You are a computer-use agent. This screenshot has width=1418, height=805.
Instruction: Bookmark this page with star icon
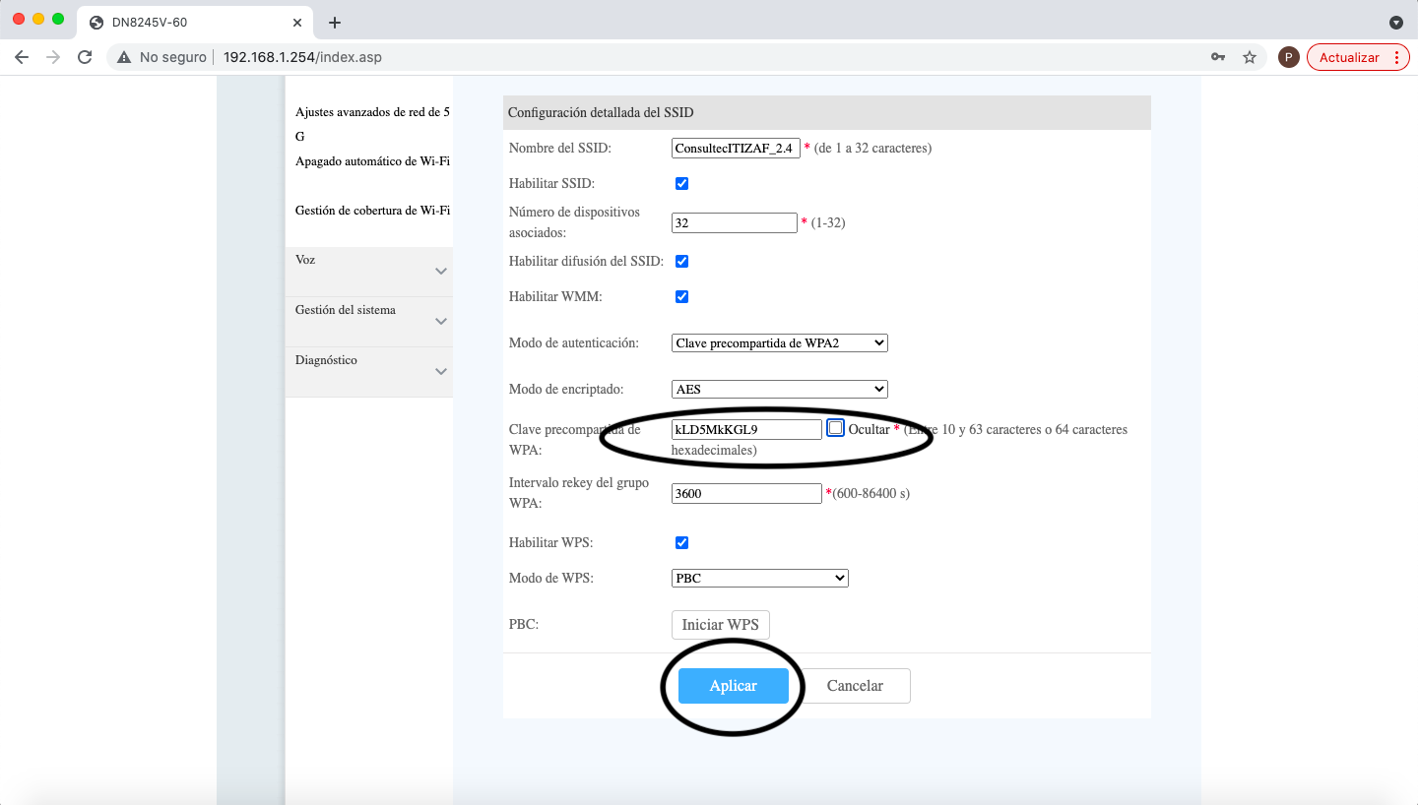click(1250, 57)
